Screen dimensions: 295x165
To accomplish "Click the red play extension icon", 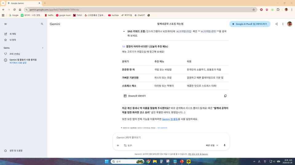I will [x=261, y=9].
